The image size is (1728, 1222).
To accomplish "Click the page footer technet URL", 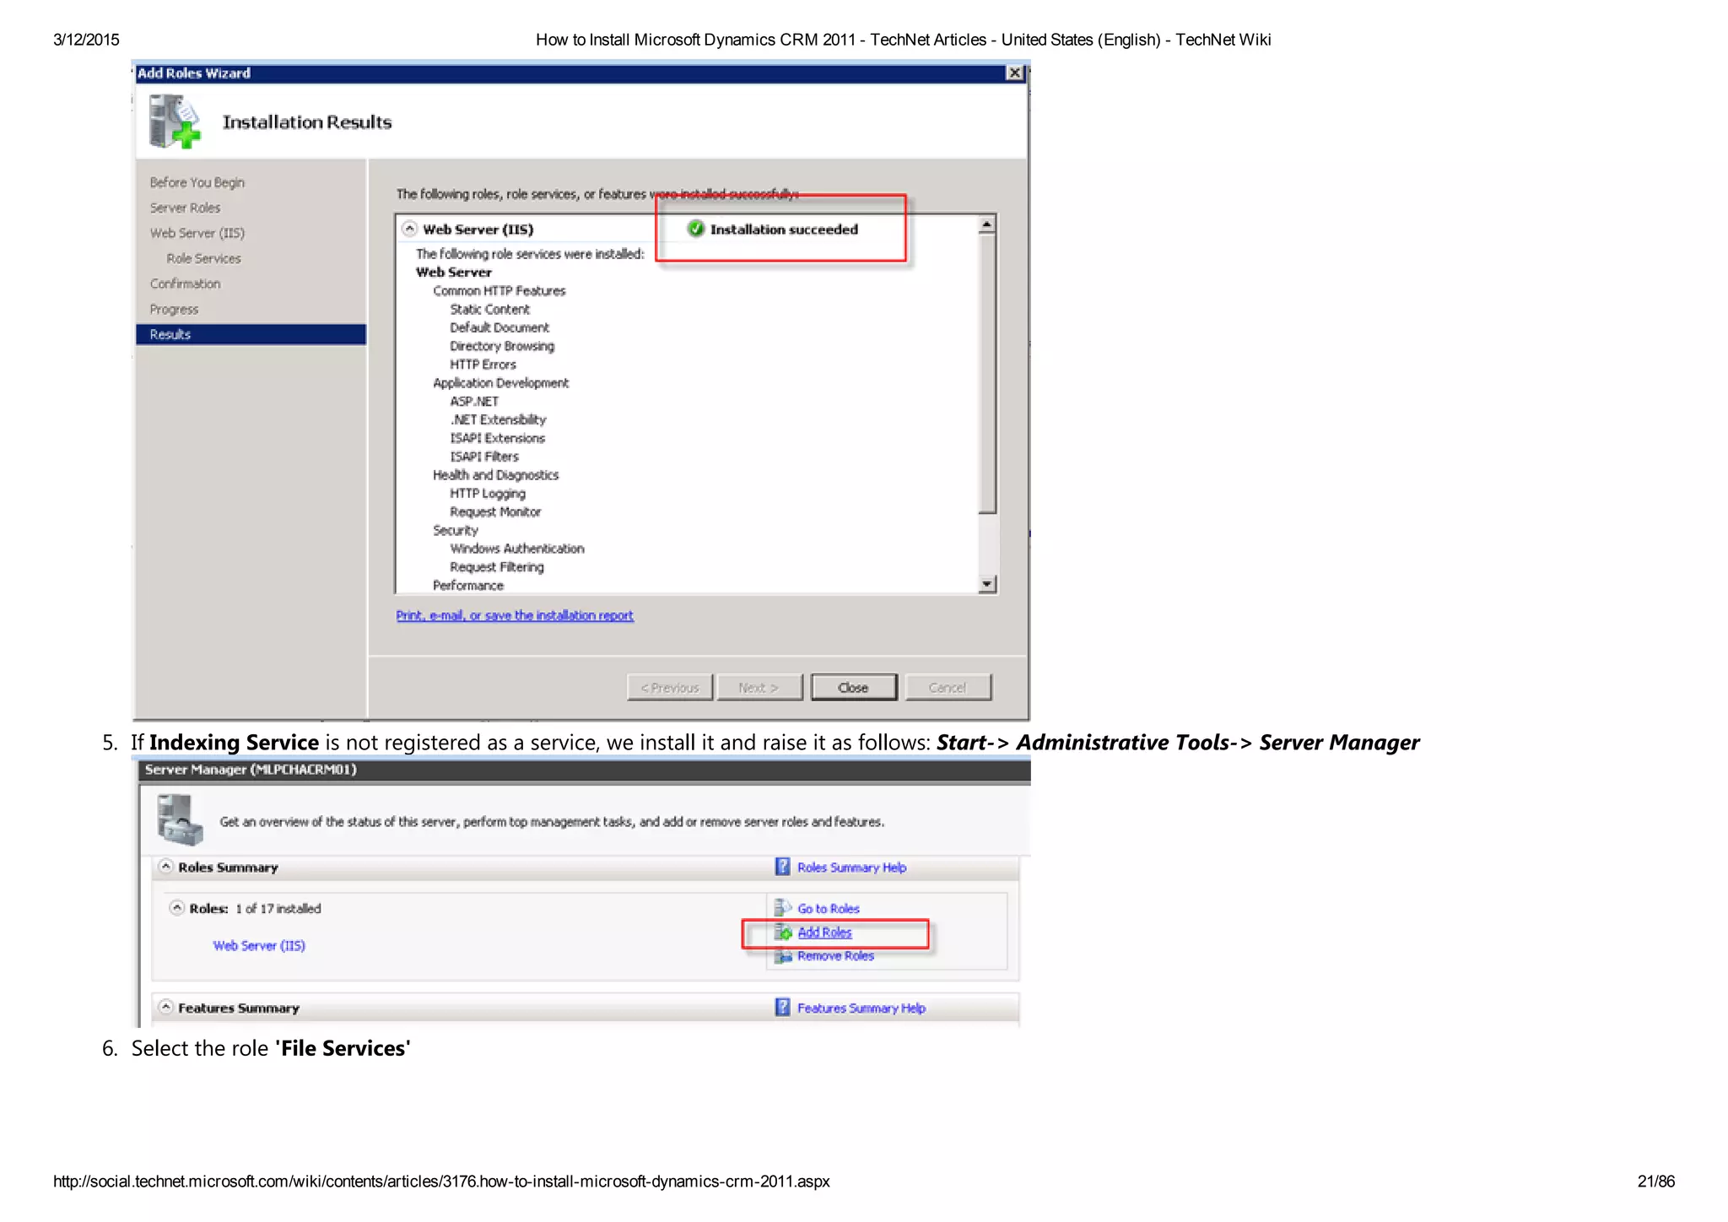I will pyautogui.click(x=441, y=1181).
